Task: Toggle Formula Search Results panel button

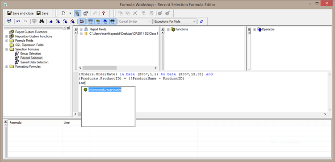Action: point(113,21)
